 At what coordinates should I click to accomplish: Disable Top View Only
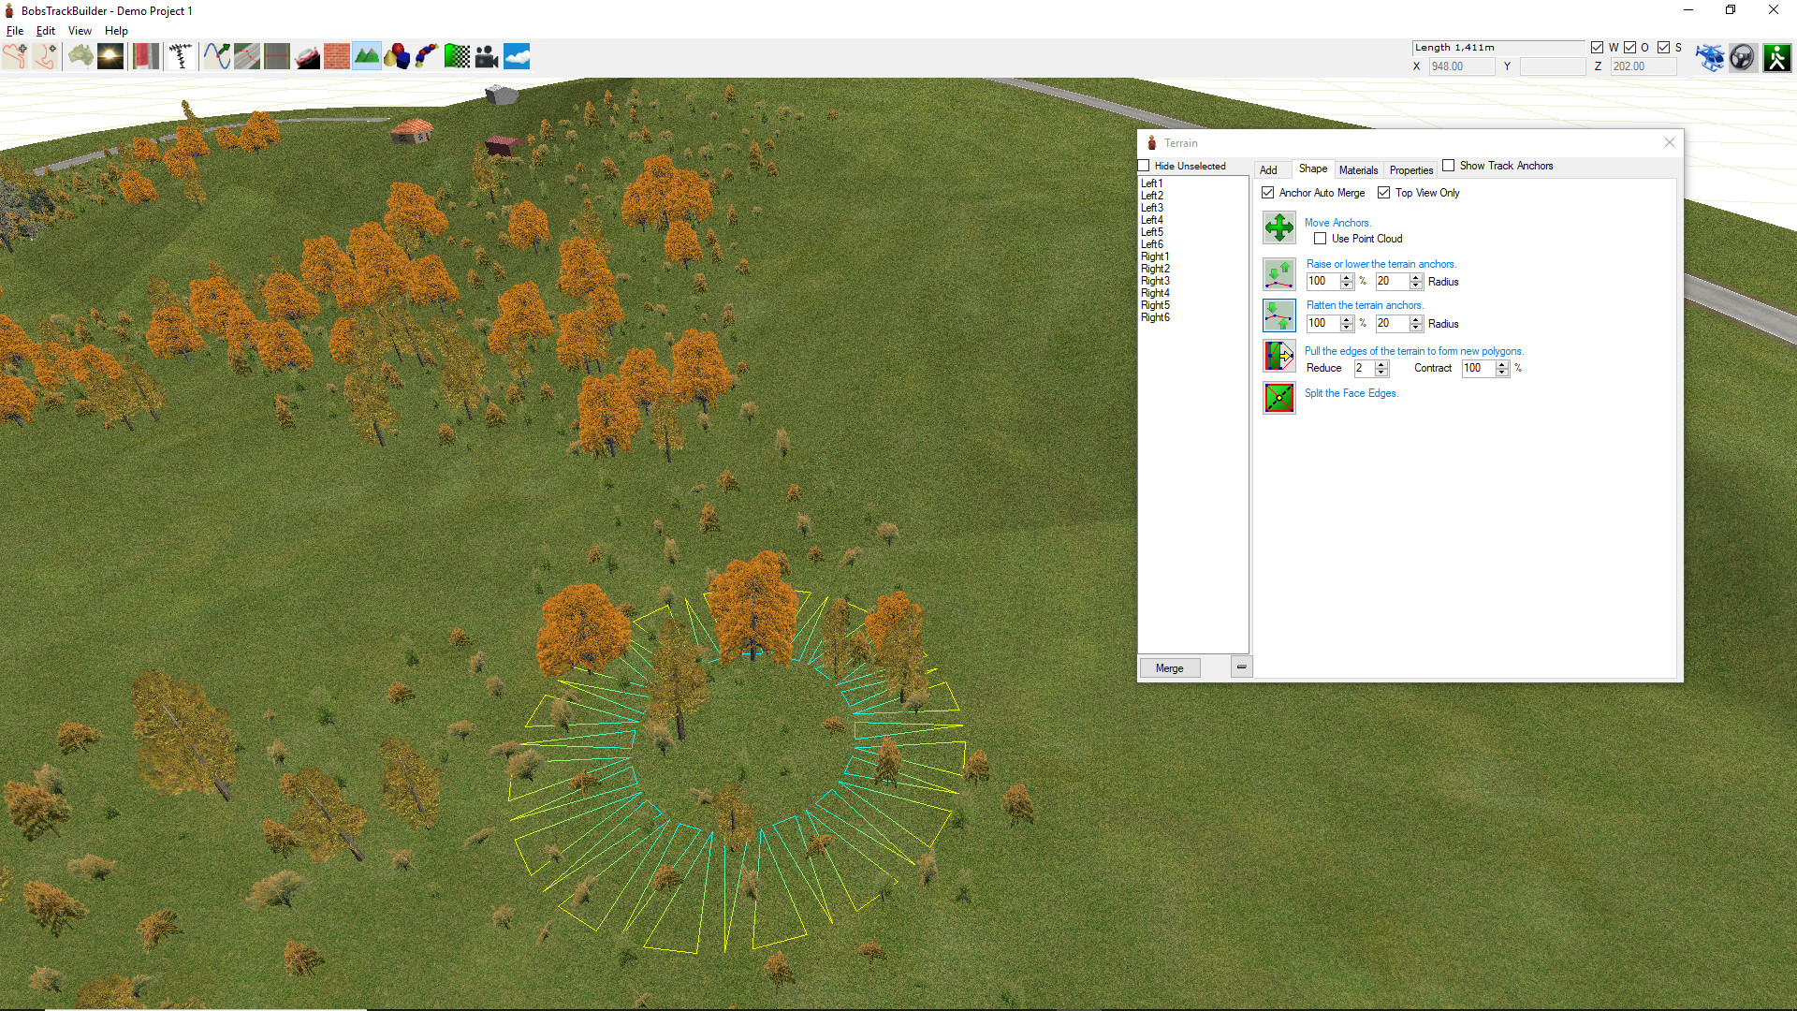point(1385,192)
